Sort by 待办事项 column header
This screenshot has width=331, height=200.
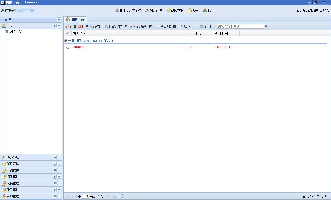130,33
